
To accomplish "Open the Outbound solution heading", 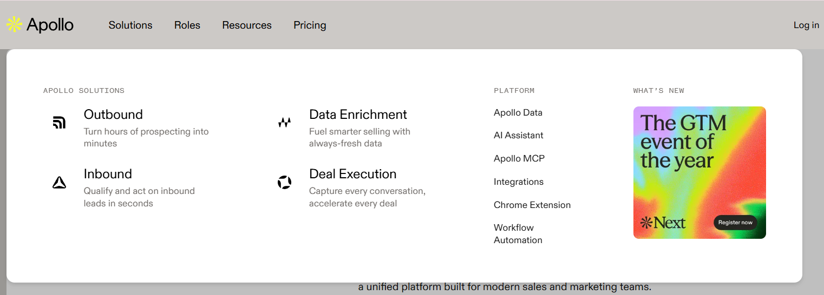I will pyautogui.click(x=113, y=115).
